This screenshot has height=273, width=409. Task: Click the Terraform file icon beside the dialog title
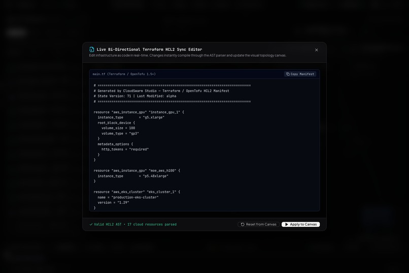click(x=91, y=49)
